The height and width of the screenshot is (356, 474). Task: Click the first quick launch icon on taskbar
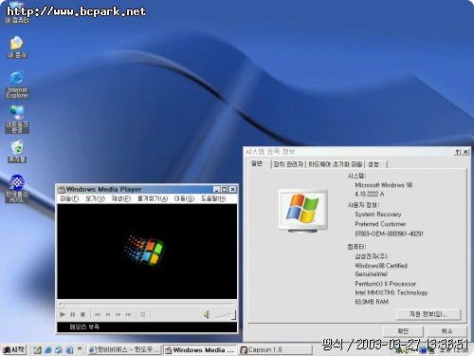click(37, 350)
